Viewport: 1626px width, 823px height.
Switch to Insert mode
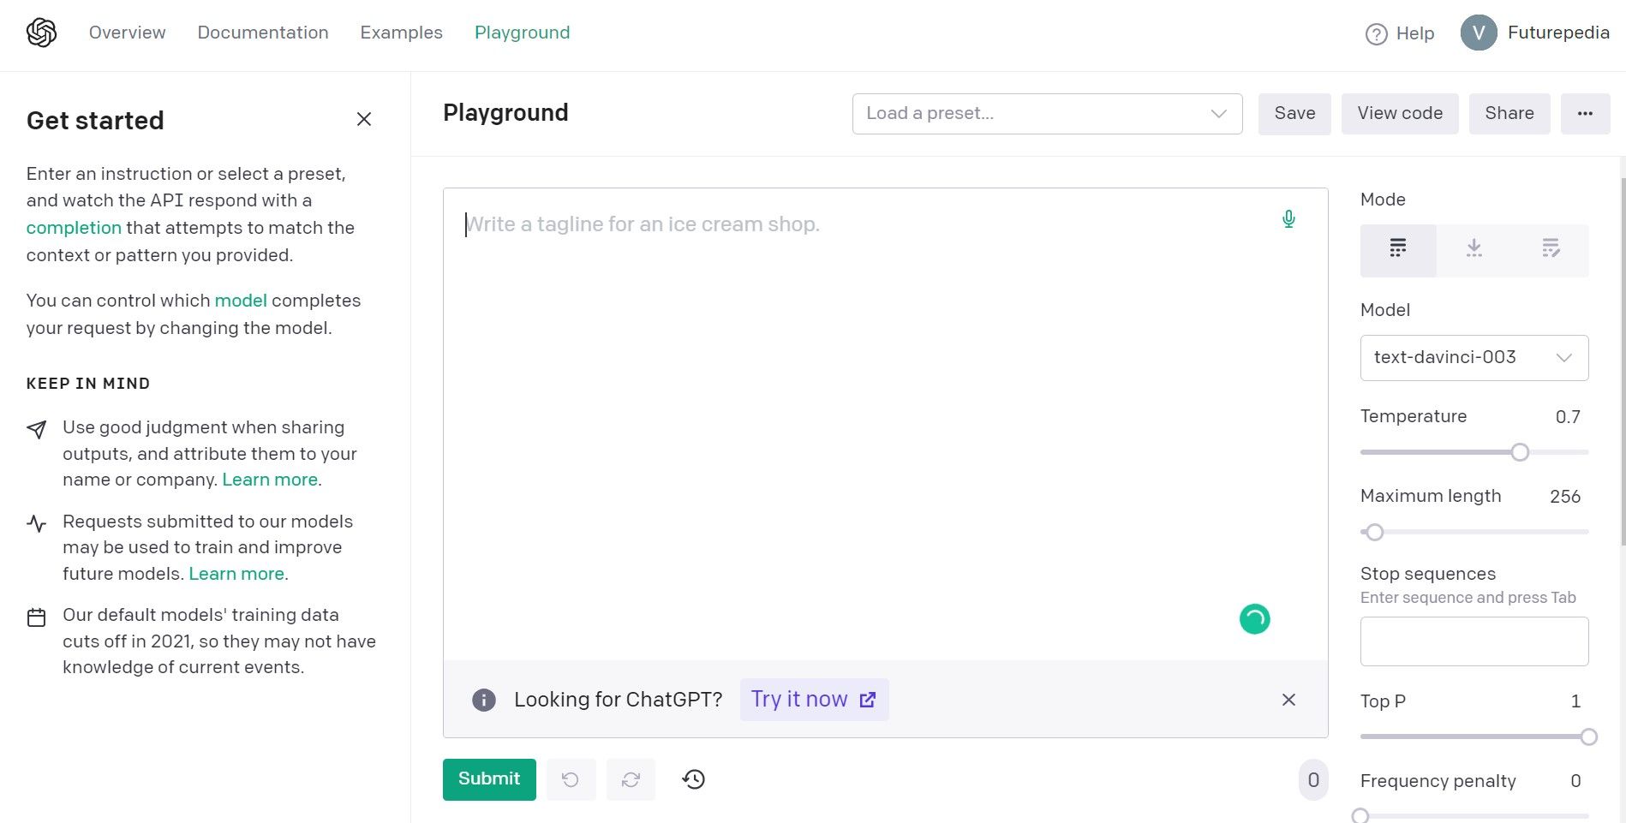[x=1474, y=249]
